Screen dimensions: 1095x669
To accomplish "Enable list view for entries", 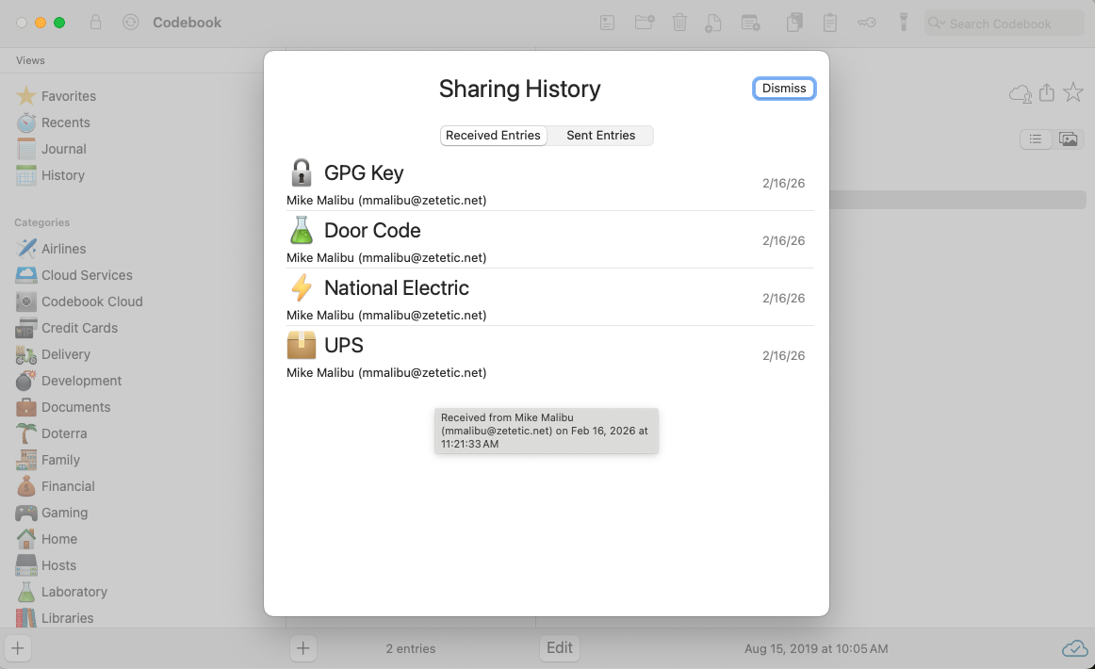I will coord(1036,139).
